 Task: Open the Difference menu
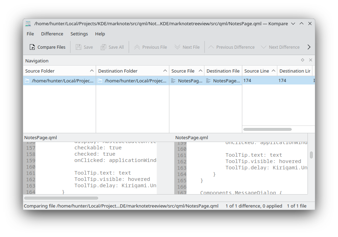click(x=52, y=34)
